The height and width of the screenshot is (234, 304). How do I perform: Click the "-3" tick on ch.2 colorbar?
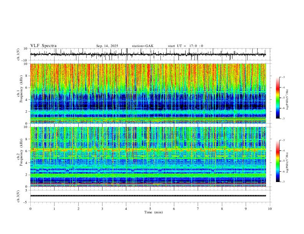point(283,140)
